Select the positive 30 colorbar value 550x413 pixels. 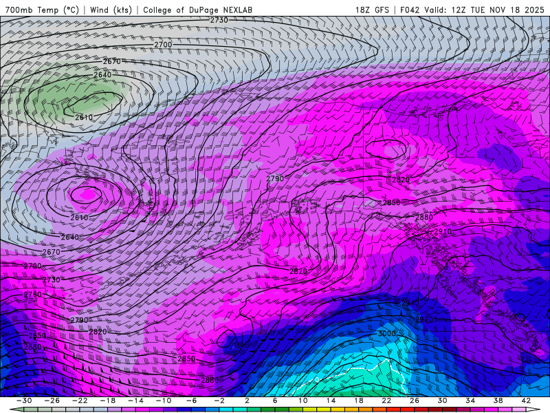click(442, 401)
